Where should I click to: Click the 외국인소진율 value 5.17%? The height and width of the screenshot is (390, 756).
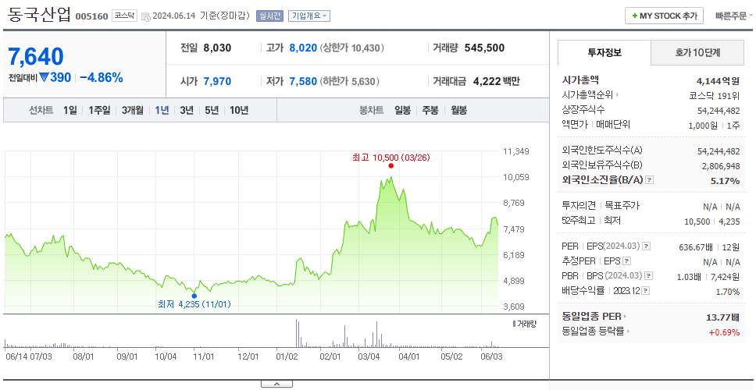726,180
